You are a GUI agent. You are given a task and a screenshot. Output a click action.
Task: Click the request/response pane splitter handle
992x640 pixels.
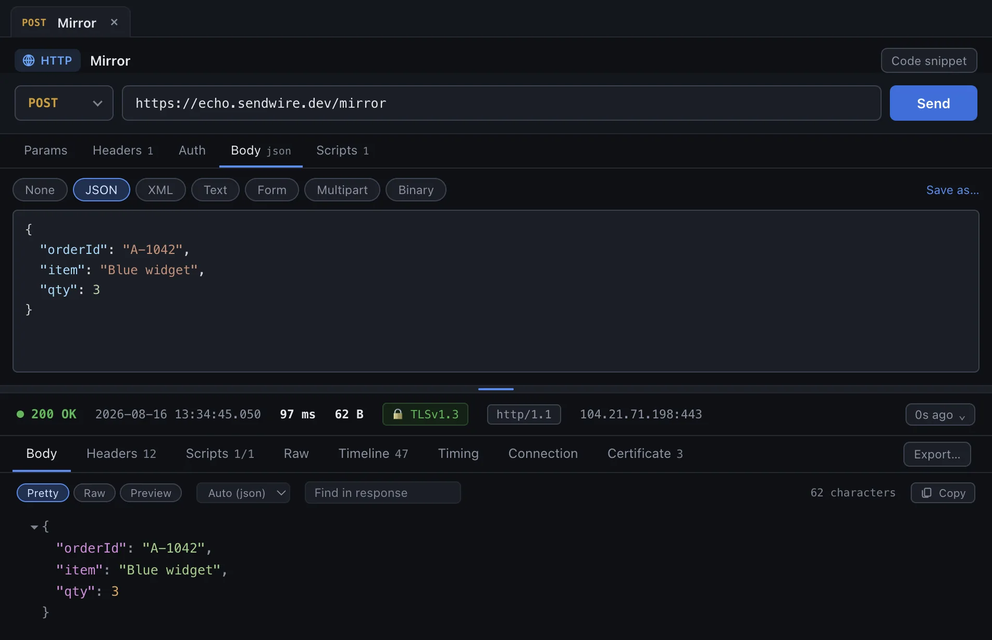(496, 389)
